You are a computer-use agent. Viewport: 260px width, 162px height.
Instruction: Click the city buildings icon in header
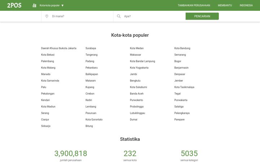(x=34, y=5)
